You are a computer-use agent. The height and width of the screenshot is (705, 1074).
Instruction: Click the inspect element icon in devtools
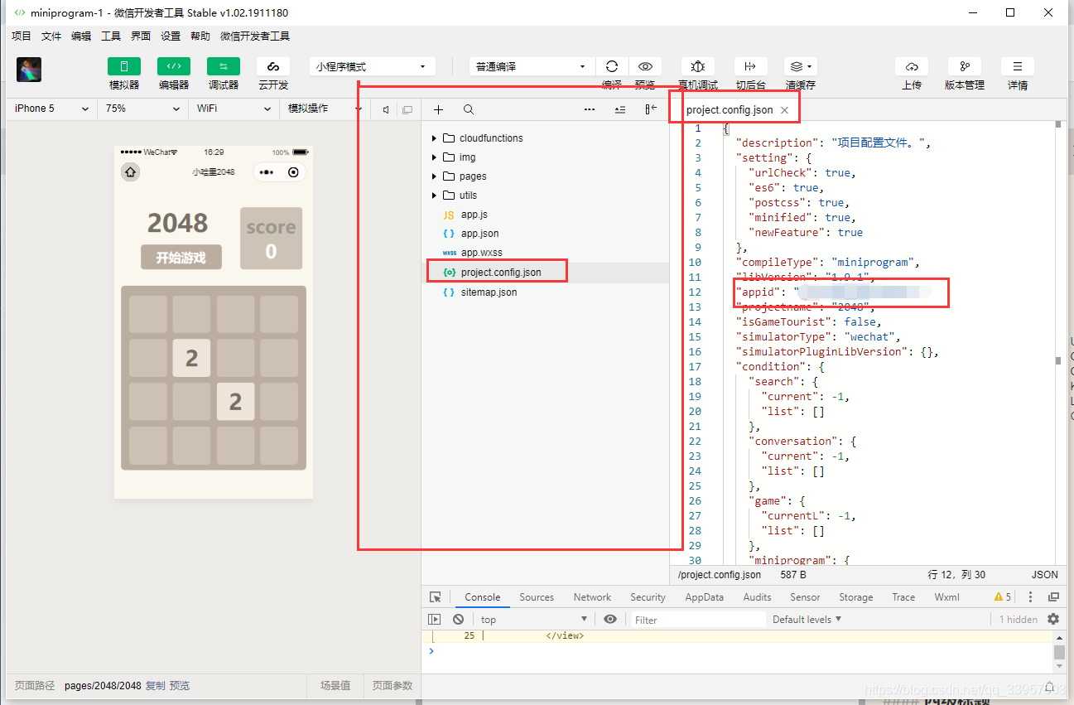436,597
